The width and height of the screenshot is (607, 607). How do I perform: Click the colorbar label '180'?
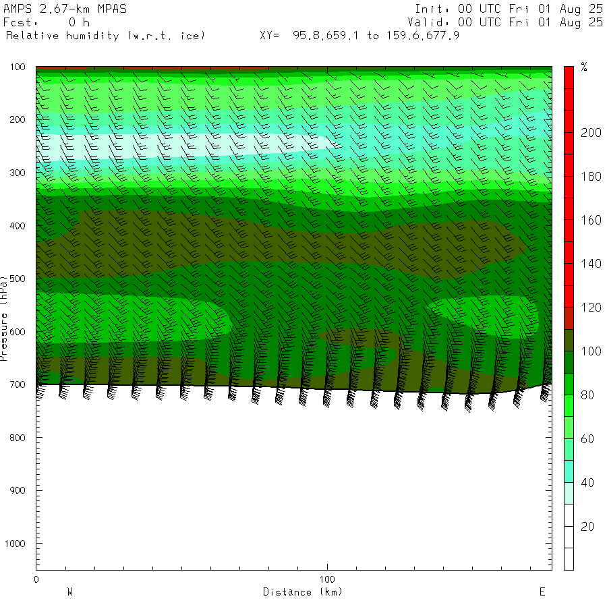[591, 177]
